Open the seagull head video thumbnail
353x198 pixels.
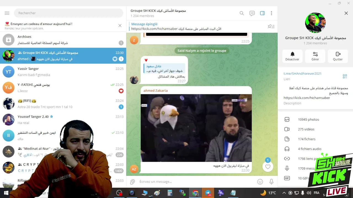[196, 128]
